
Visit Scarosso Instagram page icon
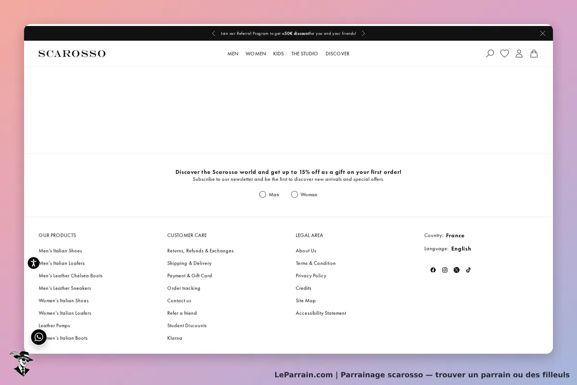click(x=445, y=270)
